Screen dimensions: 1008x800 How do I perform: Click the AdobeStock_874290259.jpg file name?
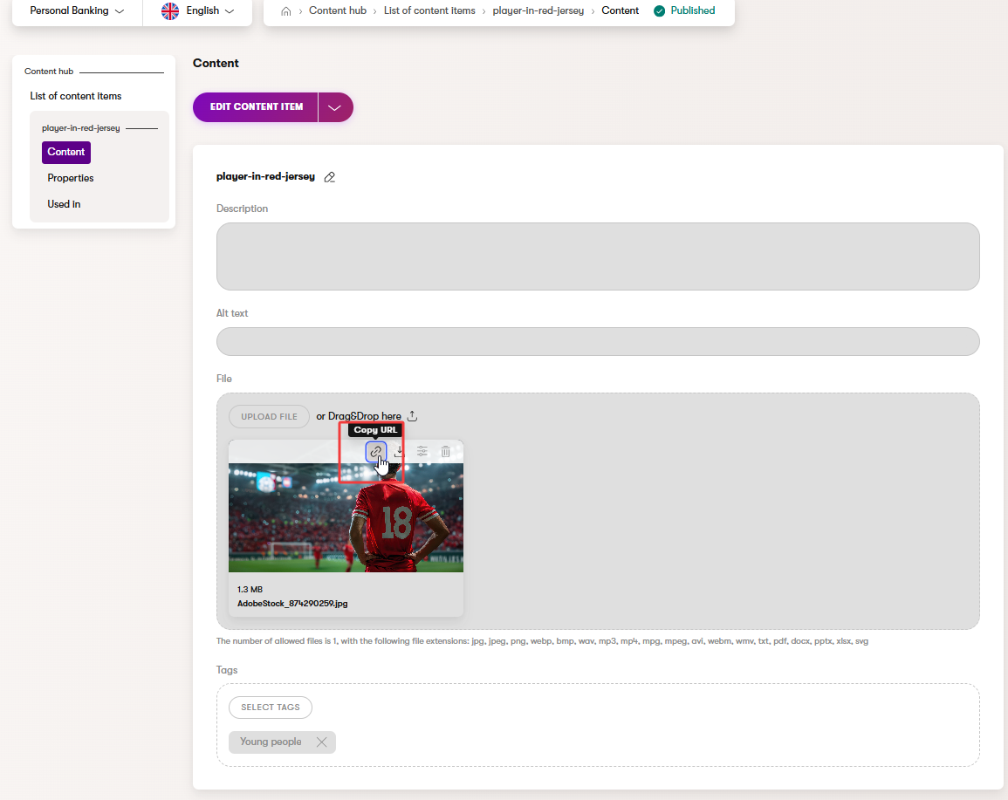292,604
